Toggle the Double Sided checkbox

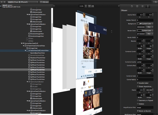point(138,83)
